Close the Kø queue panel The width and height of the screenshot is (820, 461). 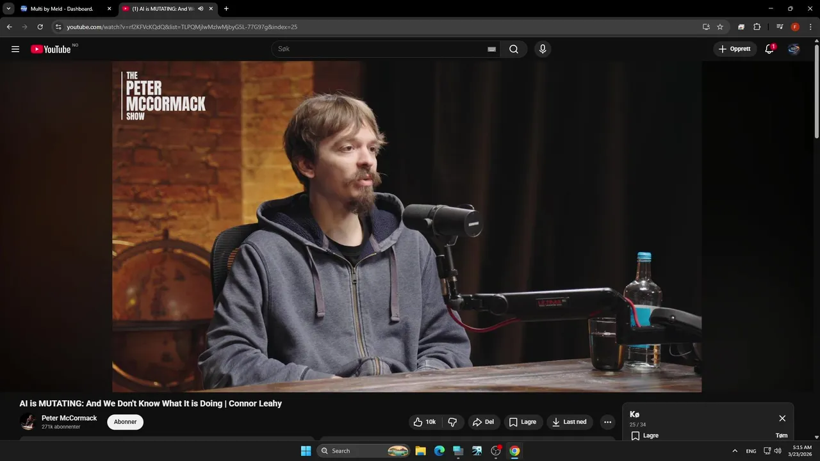pos(782,418)
